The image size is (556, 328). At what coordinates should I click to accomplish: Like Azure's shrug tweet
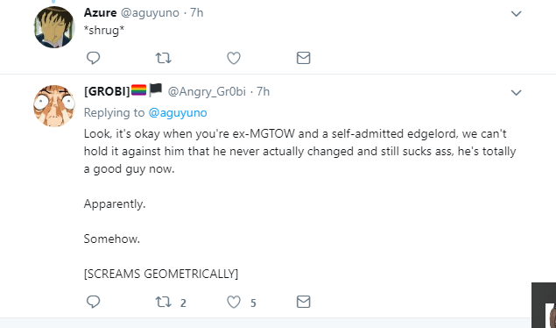point(234,58)
